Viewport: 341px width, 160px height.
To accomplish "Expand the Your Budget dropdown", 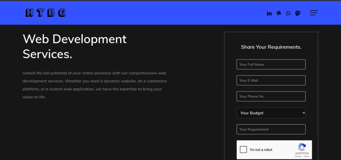I will pyautogui.click(x=271, y=113).
